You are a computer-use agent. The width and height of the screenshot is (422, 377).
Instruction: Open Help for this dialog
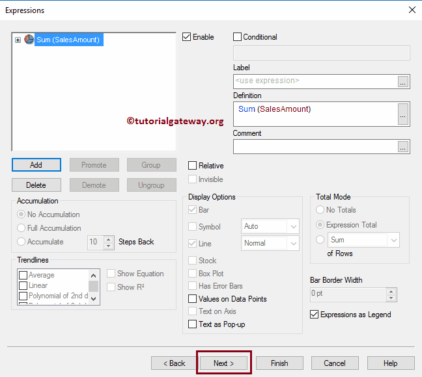coord(391,363)
